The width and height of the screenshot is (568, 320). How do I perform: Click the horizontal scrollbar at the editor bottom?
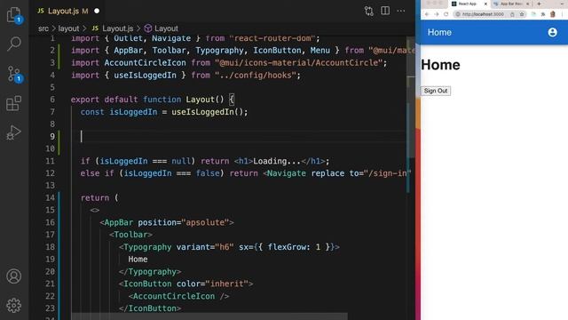209,316
